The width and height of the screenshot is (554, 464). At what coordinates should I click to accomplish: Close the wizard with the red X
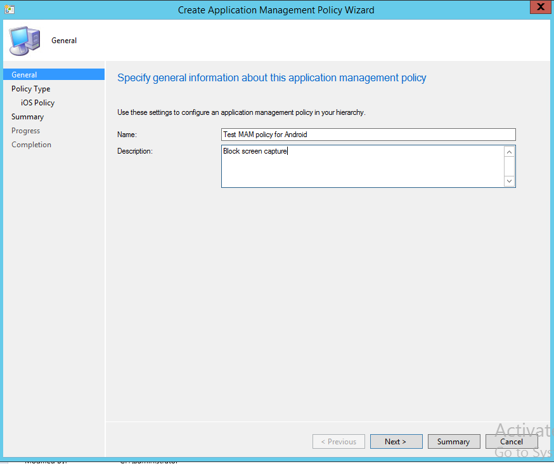(x=541, y=7)
